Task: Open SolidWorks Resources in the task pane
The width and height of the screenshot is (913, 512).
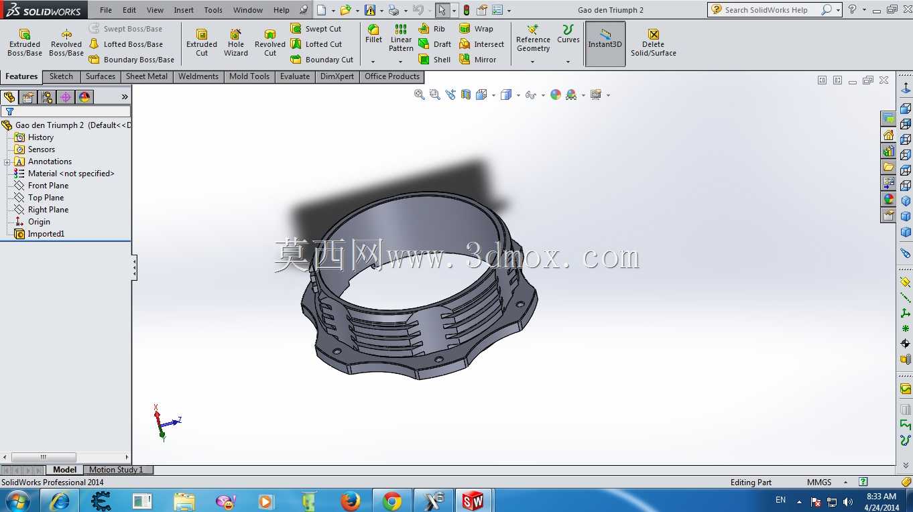Action: pyautogui.click(x=888, y=135)
